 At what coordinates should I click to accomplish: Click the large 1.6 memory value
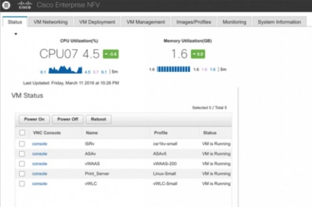point(180,54)
